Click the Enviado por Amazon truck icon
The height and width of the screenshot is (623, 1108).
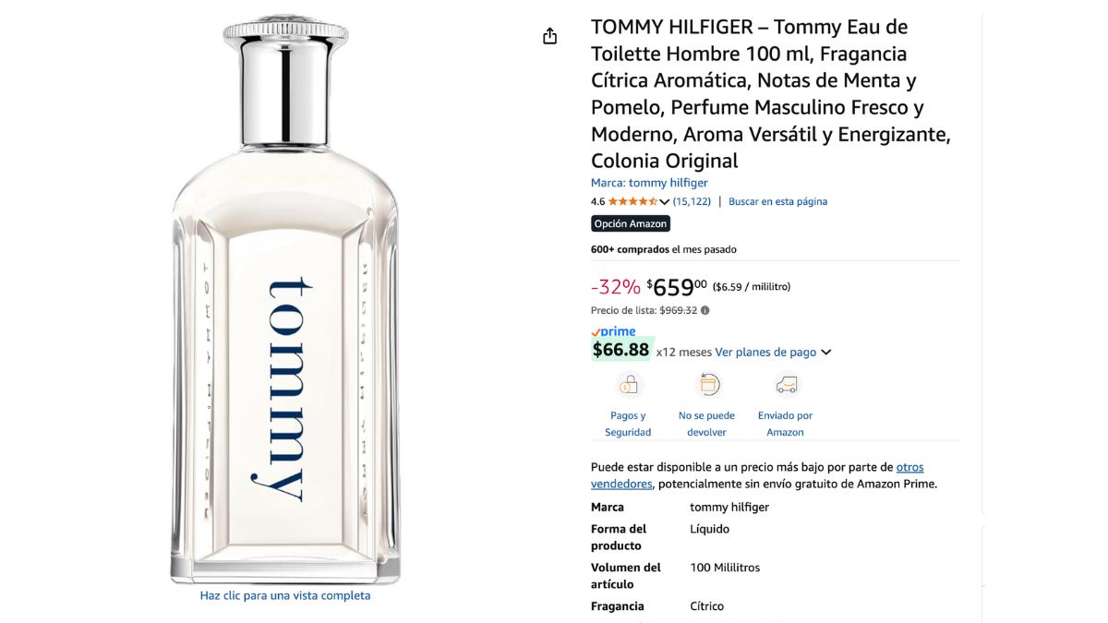[x=786, y=384]
